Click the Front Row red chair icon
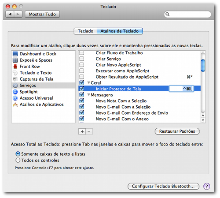The width and height of the screenshot is (220, 198). click(15, 67)
